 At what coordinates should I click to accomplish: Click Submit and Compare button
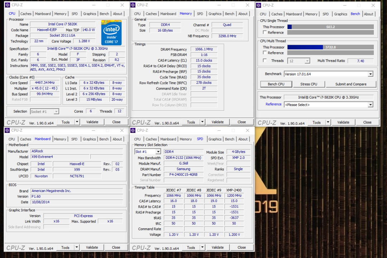click(x=351, y=84)
